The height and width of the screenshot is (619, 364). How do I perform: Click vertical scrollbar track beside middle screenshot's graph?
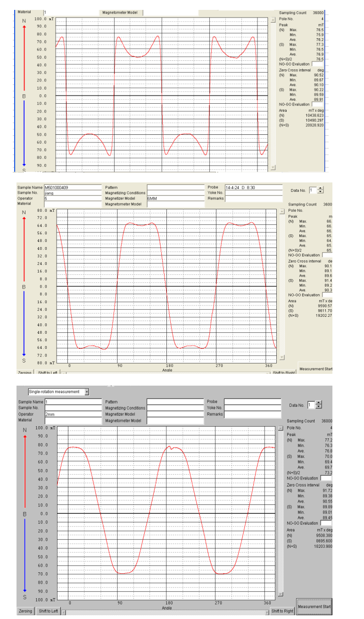[282, 284]
